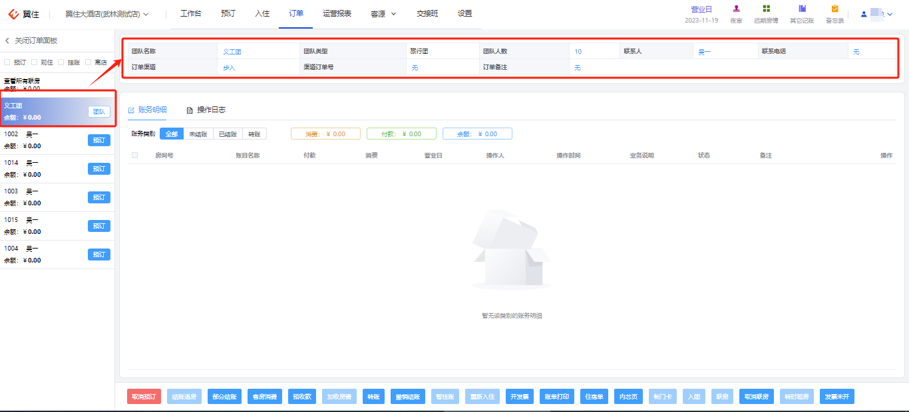Viewport: 909px width, 412px height.
Task: Go to the 工作台 menu
Action: 191,13
